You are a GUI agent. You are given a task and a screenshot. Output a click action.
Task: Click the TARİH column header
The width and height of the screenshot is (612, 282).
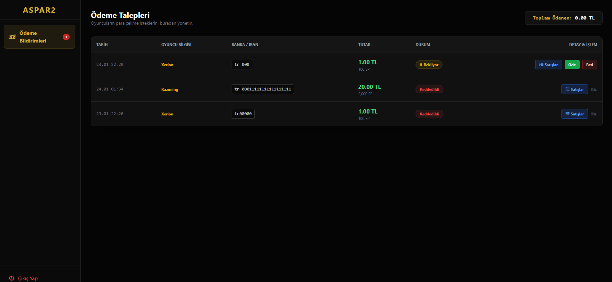[x=102, y=45]
